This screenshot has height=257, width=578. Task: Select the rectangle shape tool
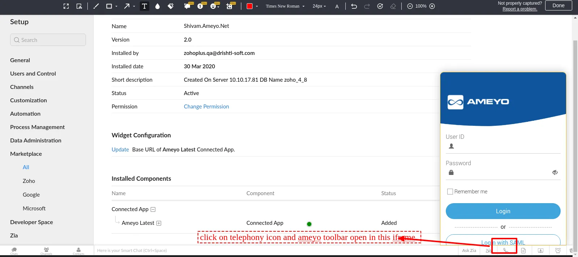coord(109,6)
